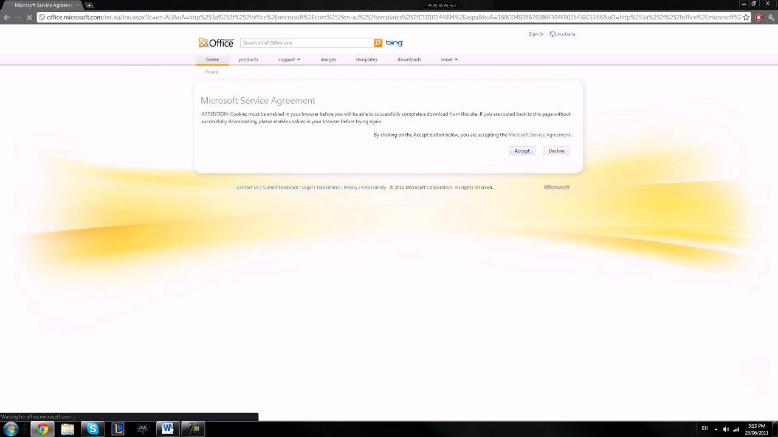Click the browser address bar URL

coord(394,17)
